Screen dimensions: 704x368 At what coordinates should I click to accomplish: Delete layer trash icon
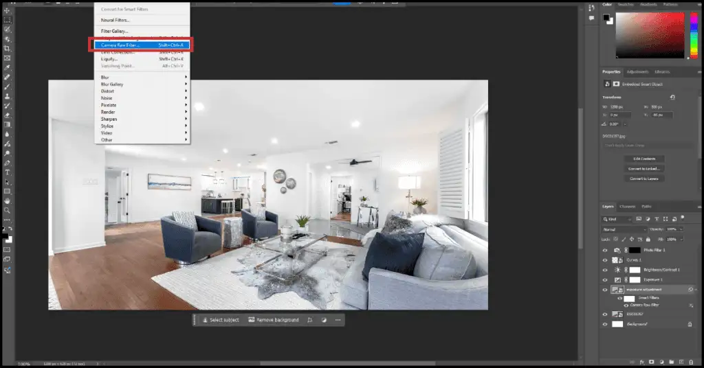(x=692, y=362)
